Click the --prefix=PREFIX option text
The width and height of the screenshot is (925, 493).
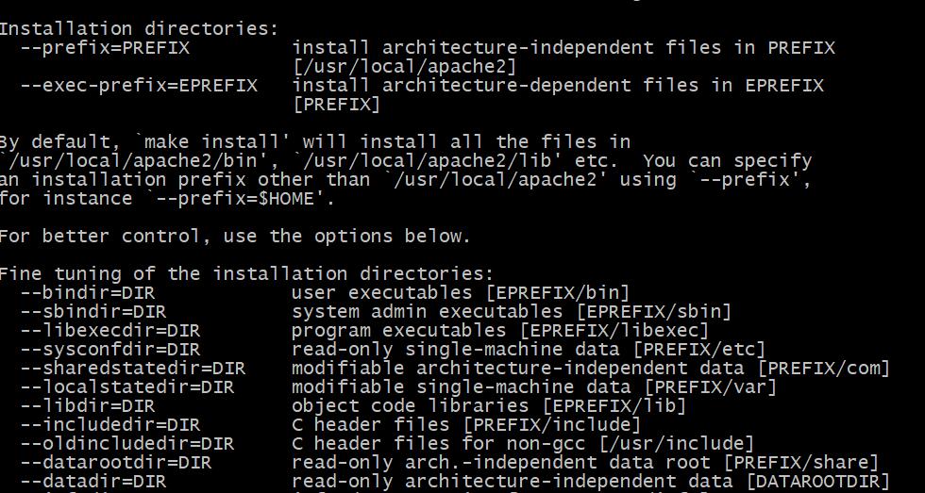(106, 48)
